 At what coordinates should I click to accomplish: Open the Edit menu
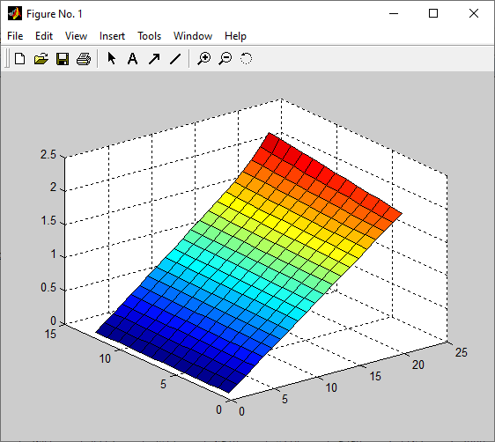44,36
